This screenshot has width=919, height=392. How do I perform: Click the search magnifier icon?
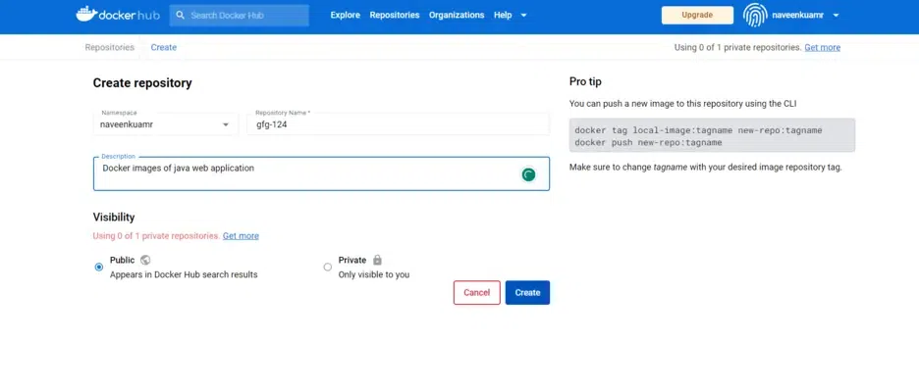tap(181, 16)
